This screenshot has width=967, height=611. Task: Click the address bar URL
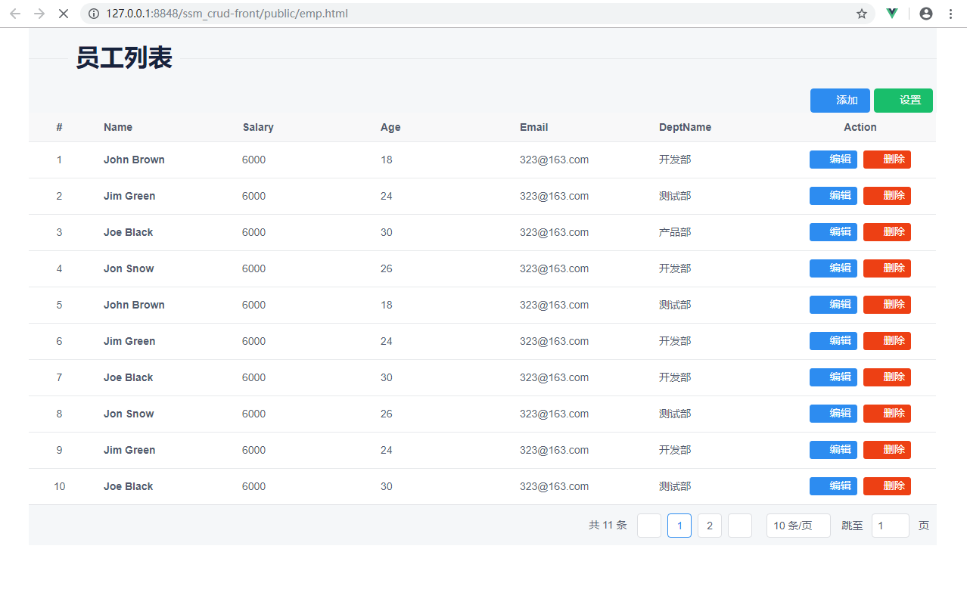coord(227,14)
